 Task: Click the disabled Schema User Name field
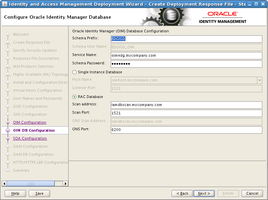pyautogui.click(x=186, y=47)
